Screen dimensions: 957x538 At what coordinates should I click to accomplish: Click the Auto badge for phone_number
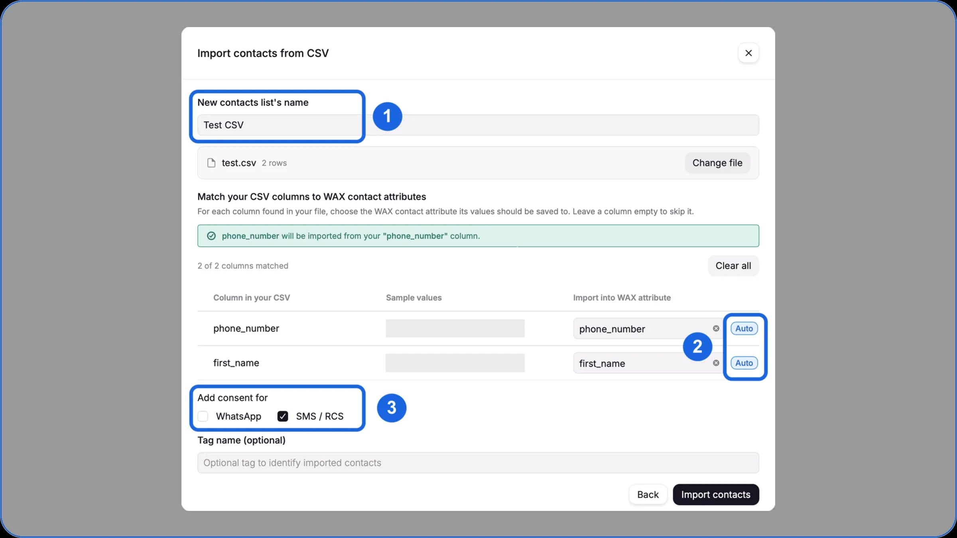point(744,328)
